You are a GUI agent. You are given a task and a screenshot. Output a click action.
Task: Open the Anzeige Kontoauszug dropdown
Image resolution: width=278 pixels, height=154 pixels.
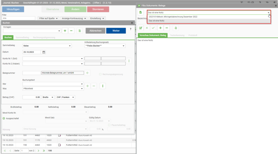pyautogui.click(x=74, y=18)
